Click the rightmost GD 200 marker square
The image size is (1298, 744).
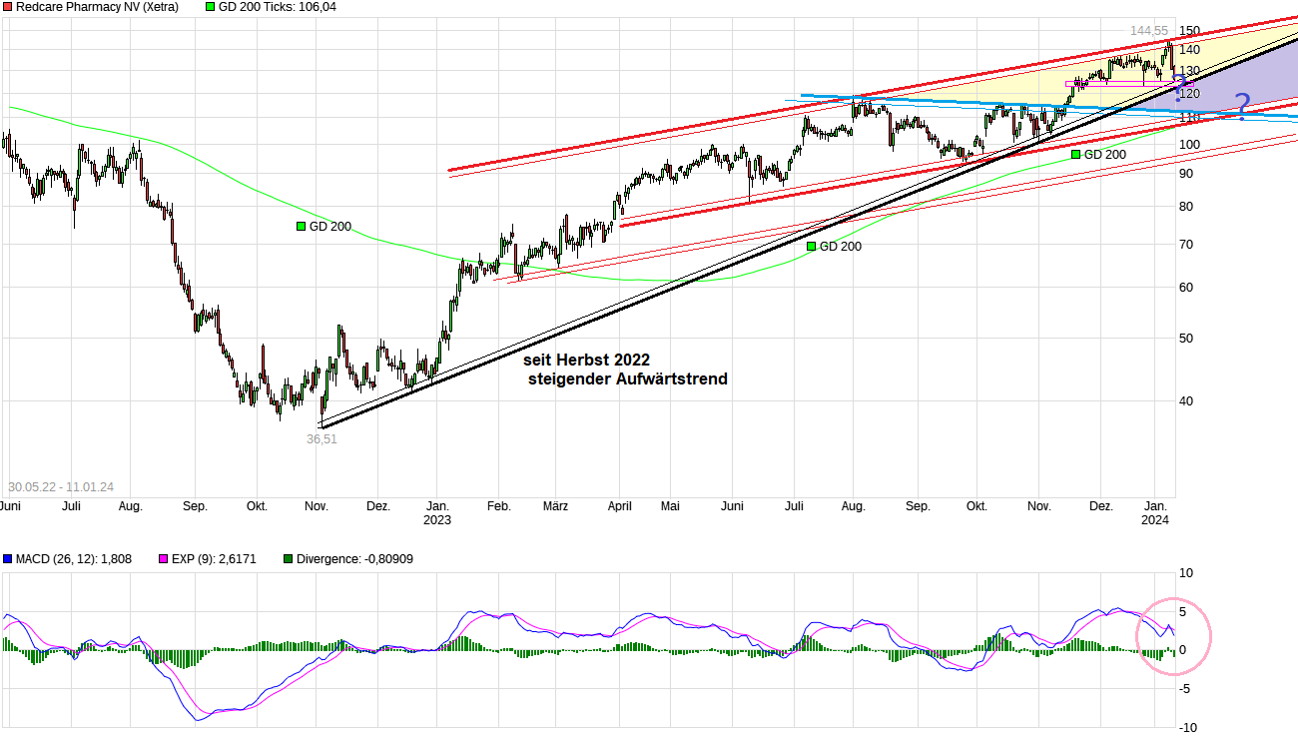(x=1075, y=155)
